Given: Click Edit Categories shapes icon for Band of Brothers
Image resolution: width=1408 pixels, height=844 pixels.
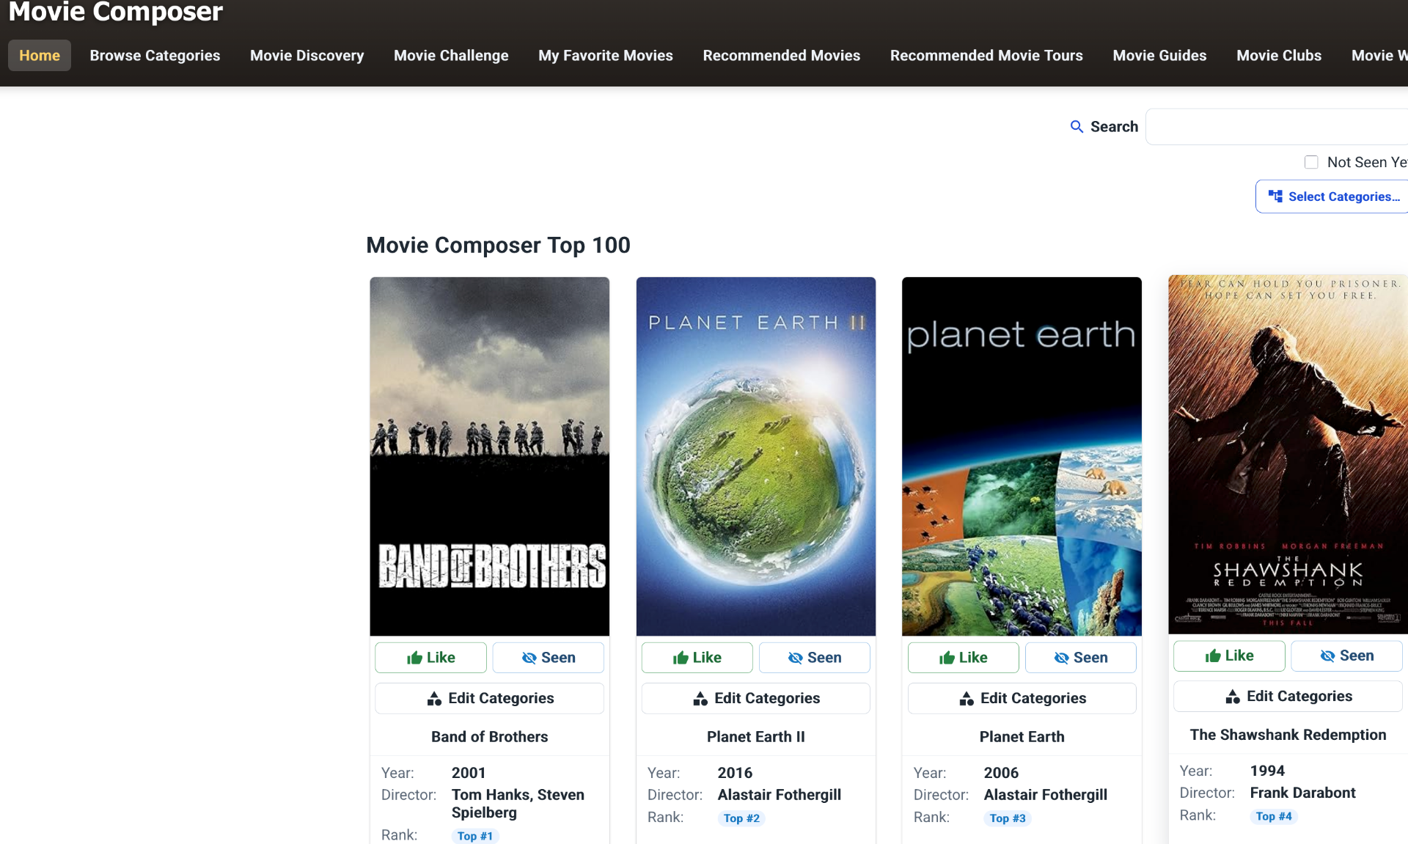Looking at the screenshot, I should click(x=435, y=698).
